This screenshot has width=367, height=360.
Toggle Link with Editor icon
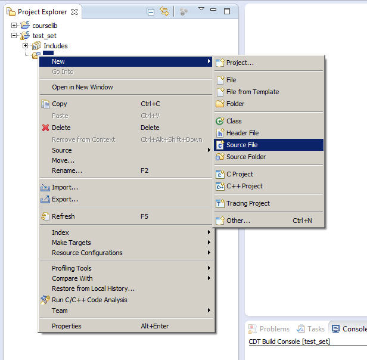164,11
